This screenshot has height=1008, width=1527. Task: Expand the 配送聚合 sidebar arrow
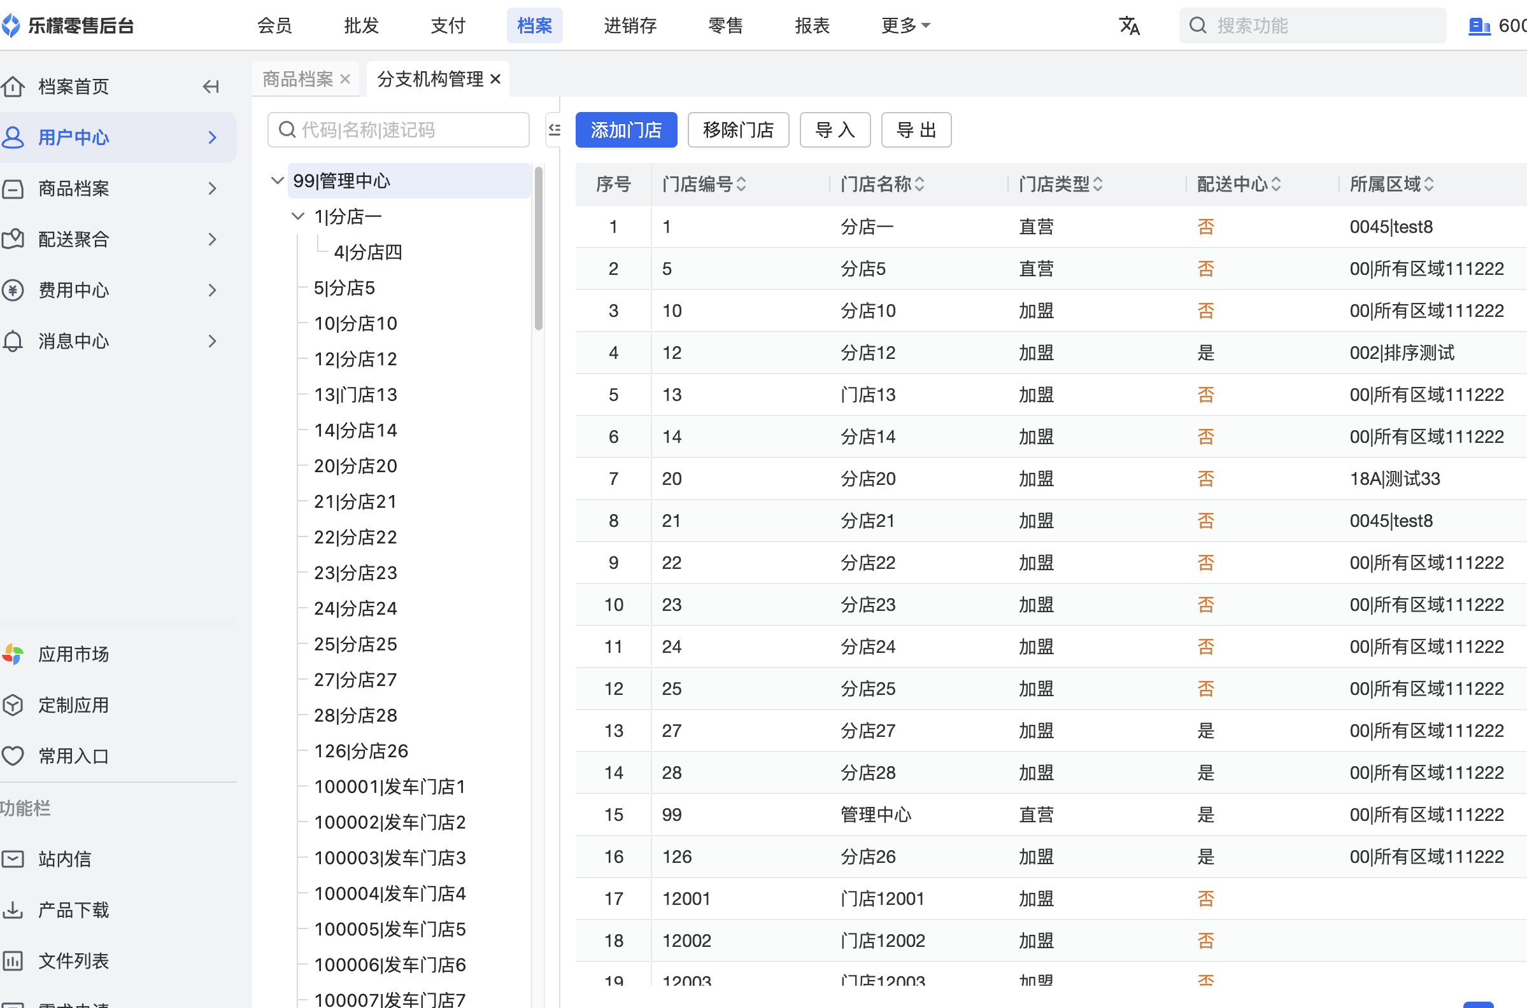click(212, 239)
